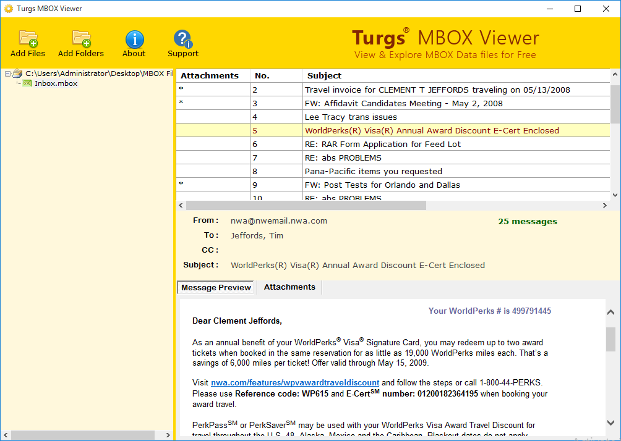The image size is (621, 441).
Task: Select message number 7 RE: abs PROBLEMS
Action: [x=393, y=158]
